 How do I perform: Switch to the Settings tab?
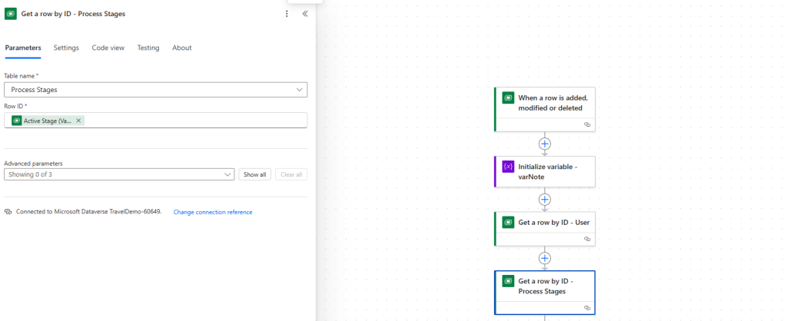click(x=66, y=48)
